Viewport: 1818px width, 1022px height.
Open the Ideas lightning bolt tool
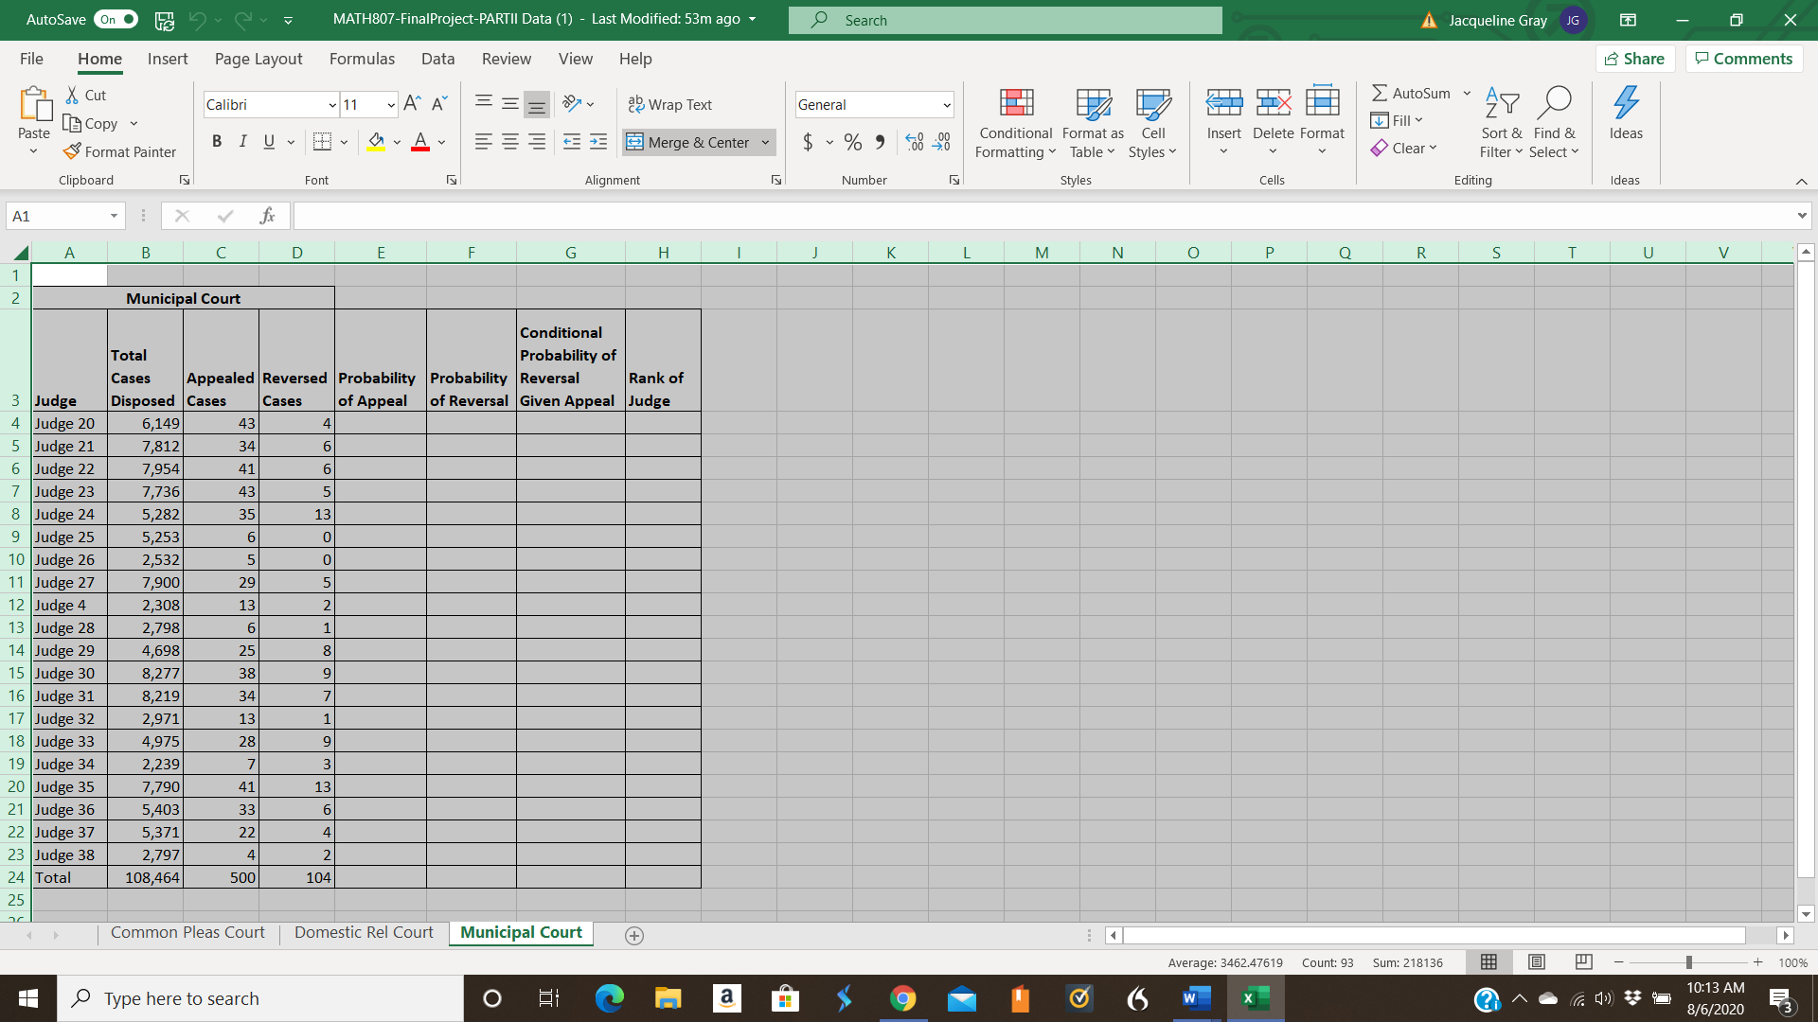[1625, 102]
